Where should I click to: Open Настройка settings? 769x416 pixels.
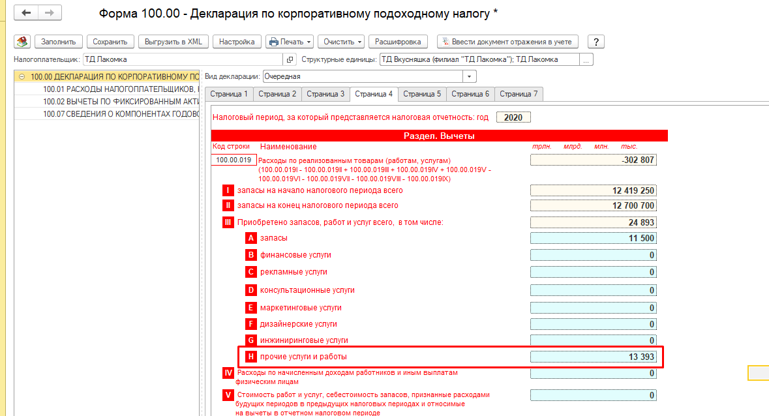236,42
